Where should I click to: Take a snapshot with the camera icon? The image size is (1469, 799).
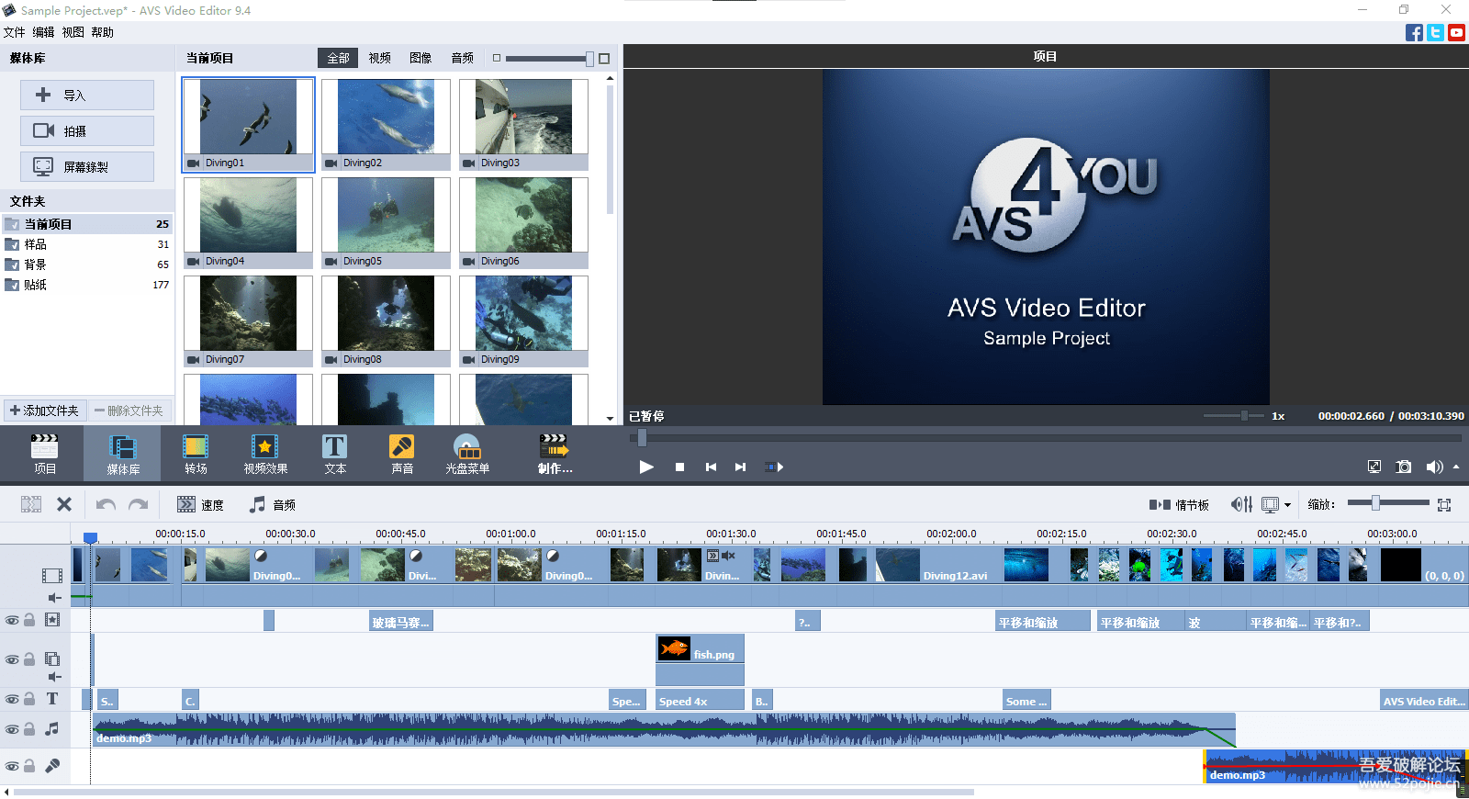[1403, 467]
